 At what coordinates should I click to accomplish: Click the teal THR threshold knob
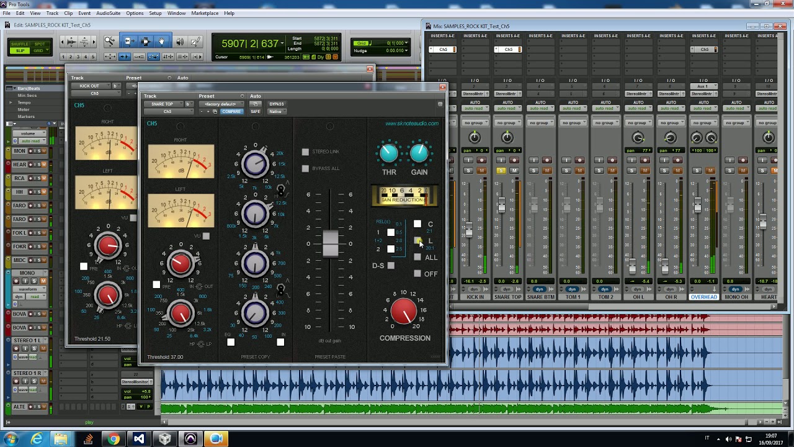point(389,153)
